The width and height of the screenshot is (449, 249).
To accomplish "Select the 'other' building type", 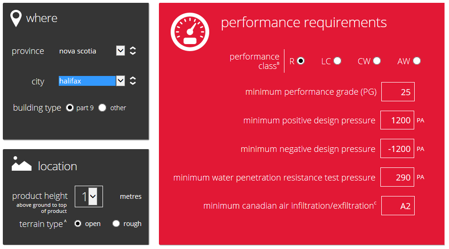I will pyautogui.click(x=102, y=108).
